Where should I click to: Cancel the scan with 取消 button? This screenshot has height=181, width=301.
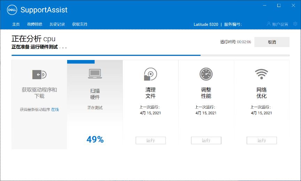pyautogui.click(x=272, y=42)
